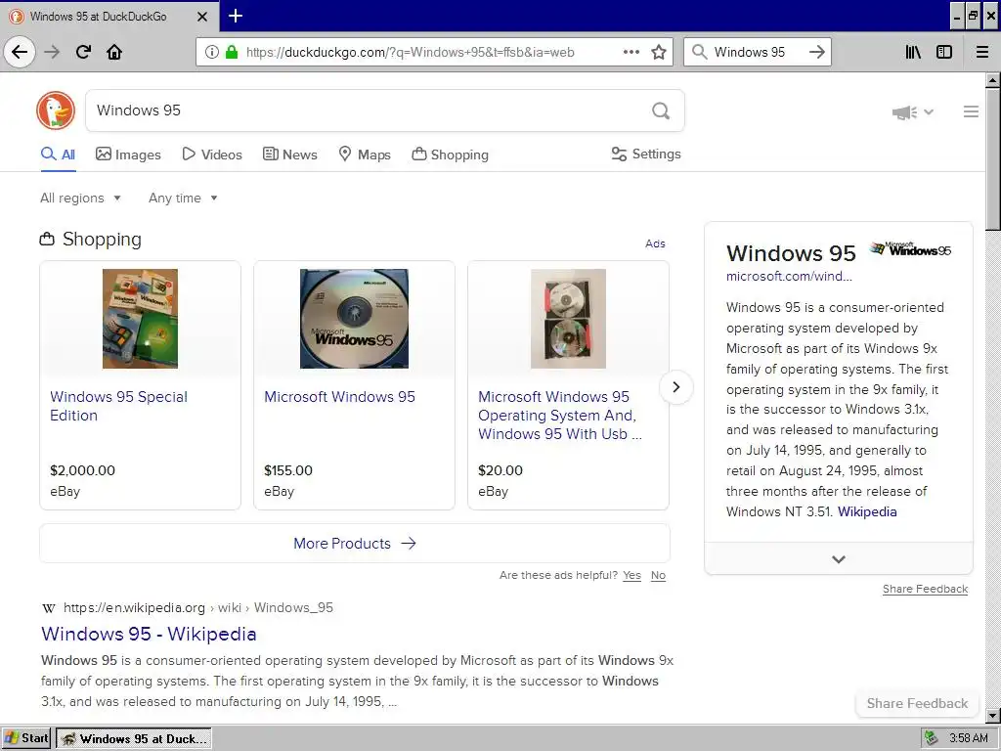Answer No to ads helpful question
The width and height of the screenshot is (1001, 751).
[658, 575]
